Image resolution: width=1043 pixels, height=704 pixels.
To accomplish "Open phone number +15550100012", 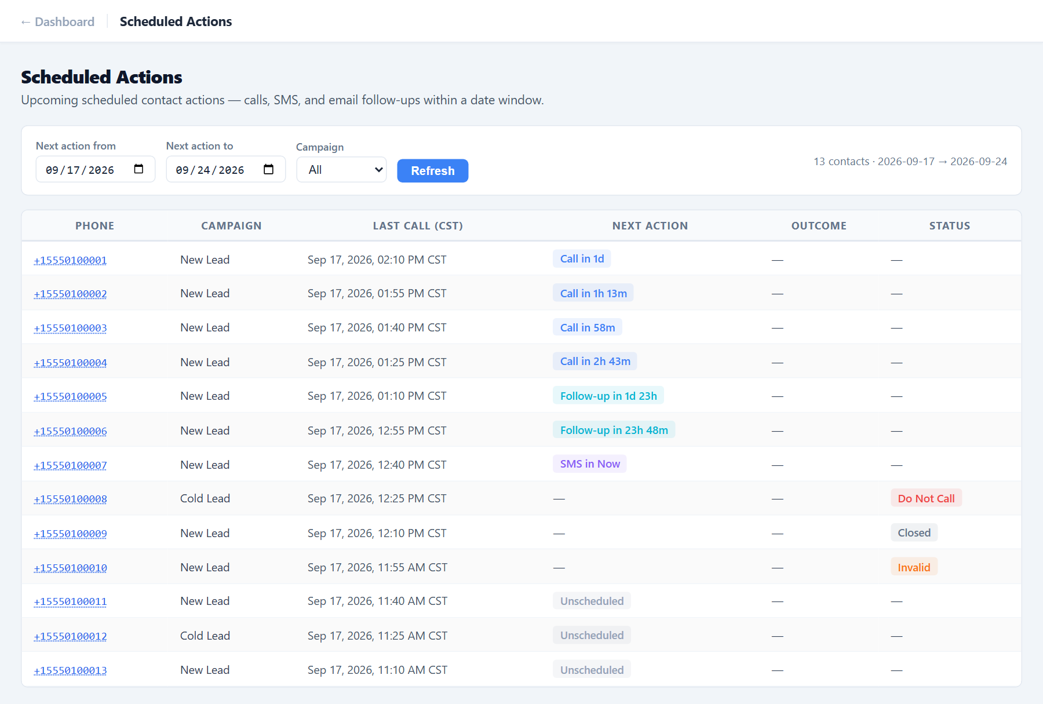I will pos(70,636).
